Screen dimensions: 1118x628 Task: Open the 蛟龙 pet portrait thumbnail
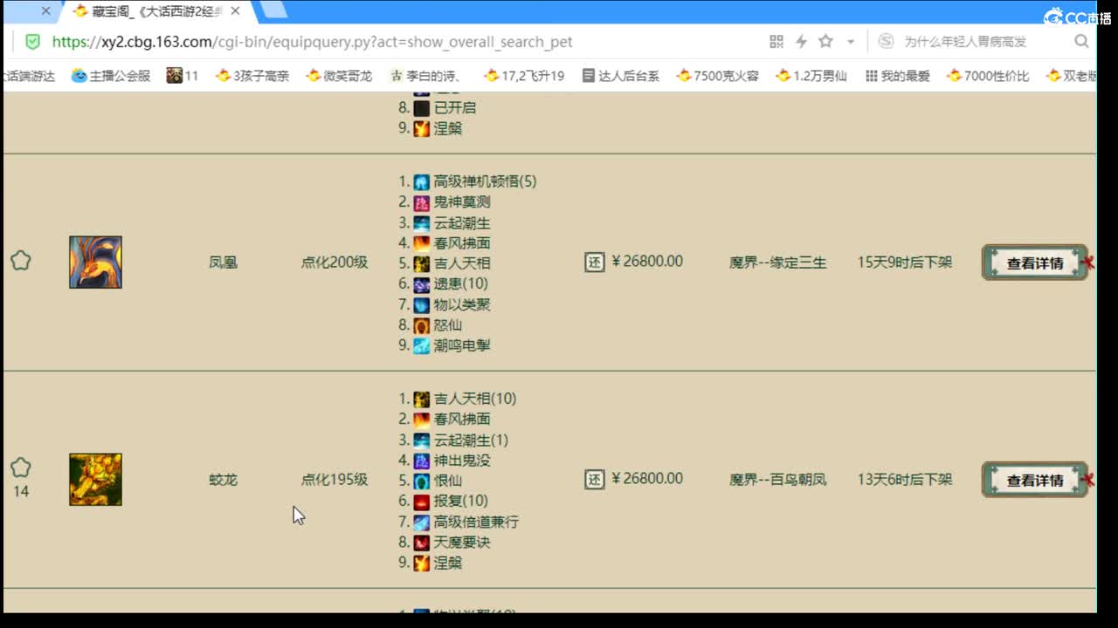[95, 479]
